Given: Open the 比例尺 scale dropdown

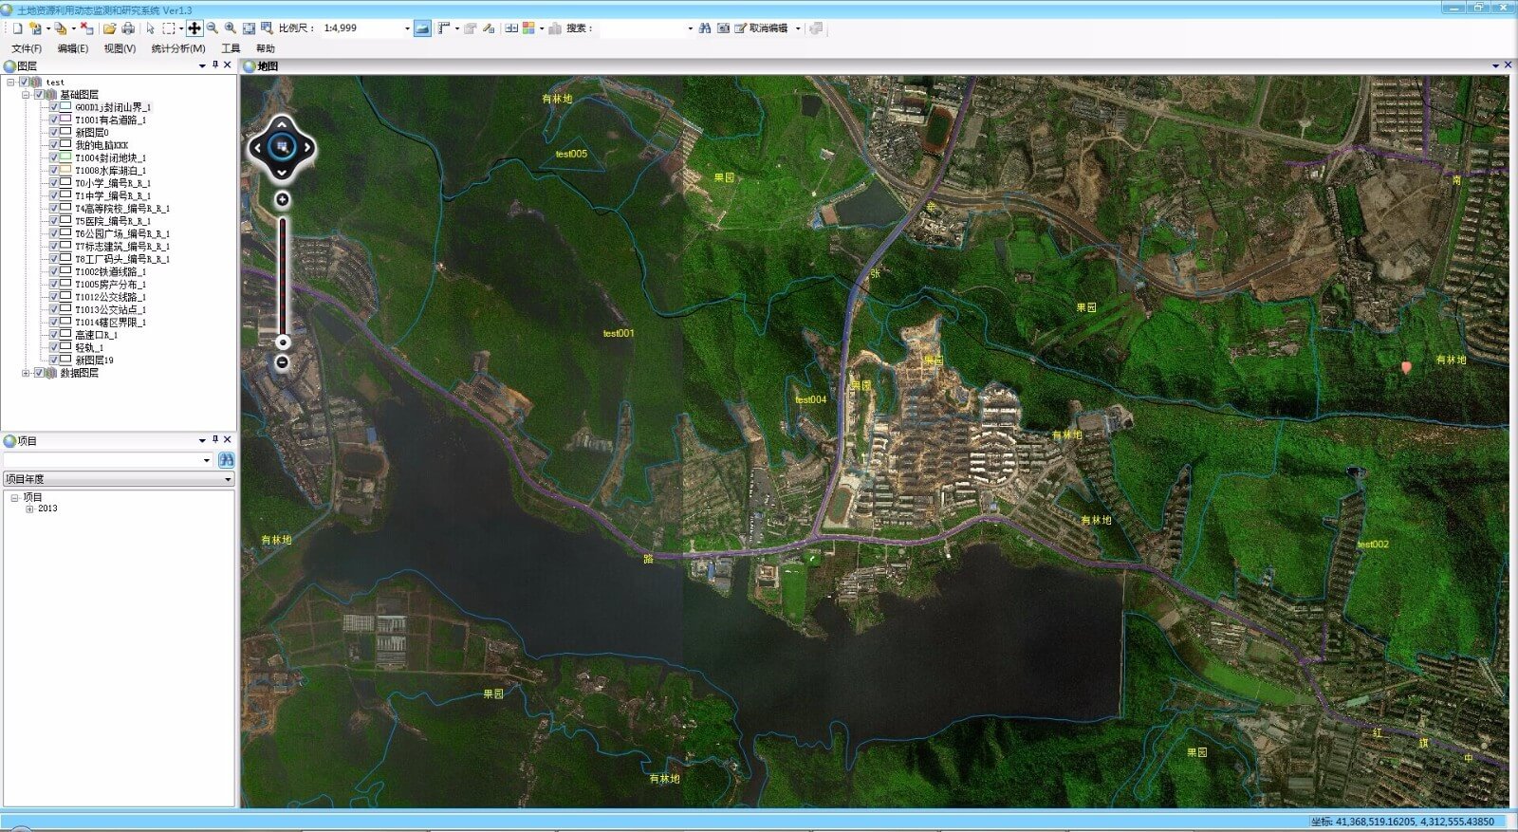Looking at the screenshot, I should (407, 28).
